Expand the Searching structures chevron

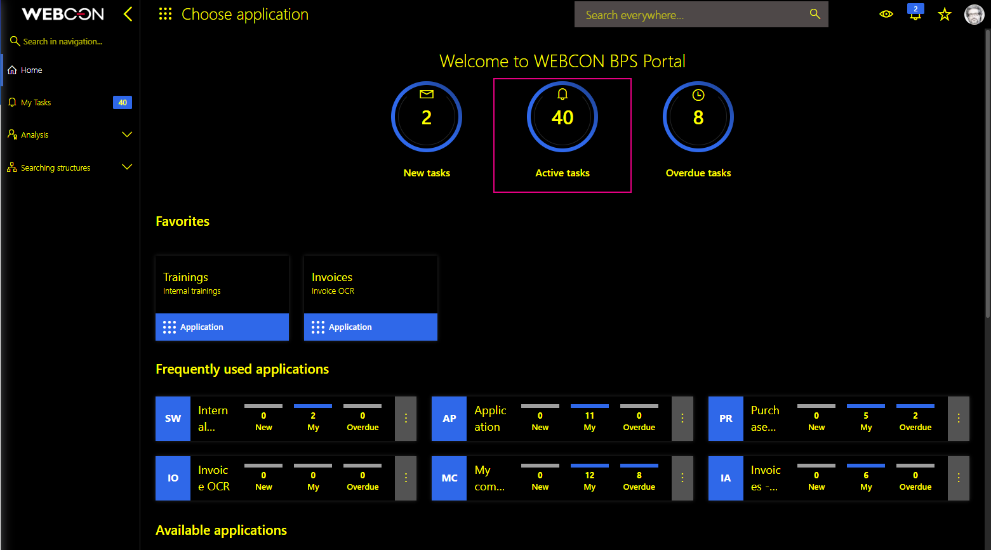127,167
